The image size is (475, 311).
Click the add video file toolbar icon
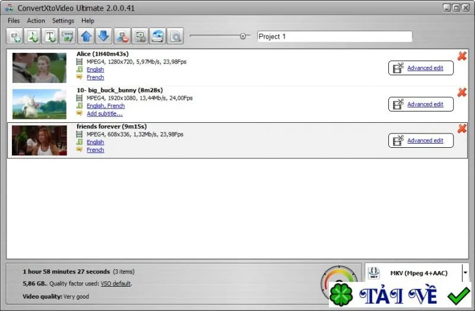(15, 36)
